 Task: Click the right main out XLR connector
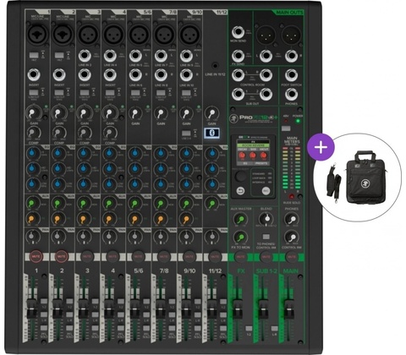pos(291,35)
